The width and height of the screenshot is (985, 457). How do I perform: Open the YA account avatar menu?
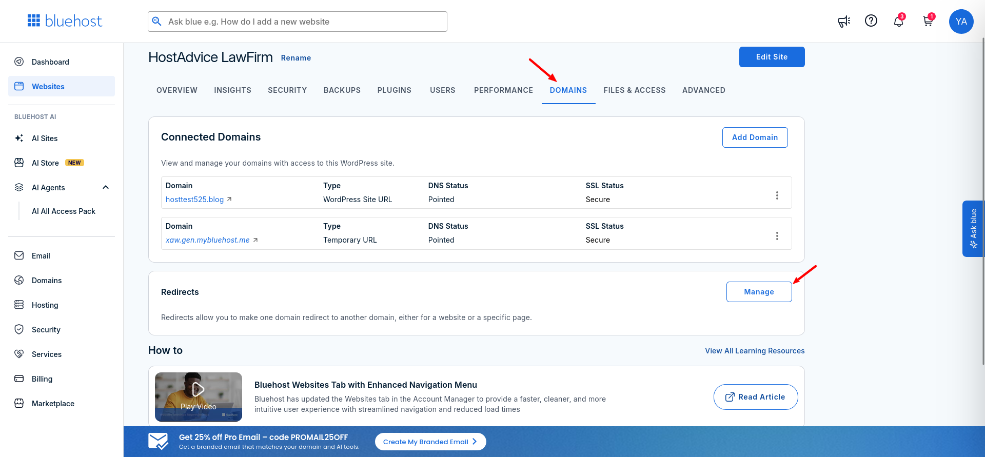click(961, 22)
